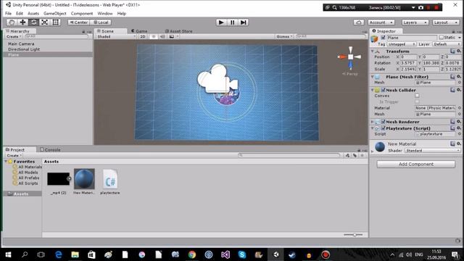Open the Account dropdown
This screenshot has width=464, height=261.
pyautogui.click(x=381, y=22)
